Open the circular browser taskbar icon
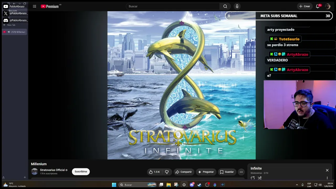This screenshot has width=336, height=189. (184, 185)
